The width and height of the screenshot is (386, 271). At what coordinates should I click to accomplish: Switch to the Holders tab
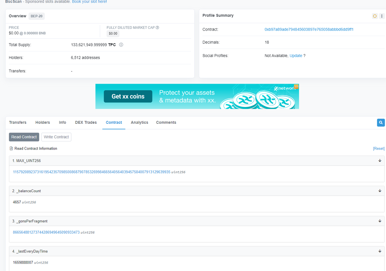click(x=42, y=122)
